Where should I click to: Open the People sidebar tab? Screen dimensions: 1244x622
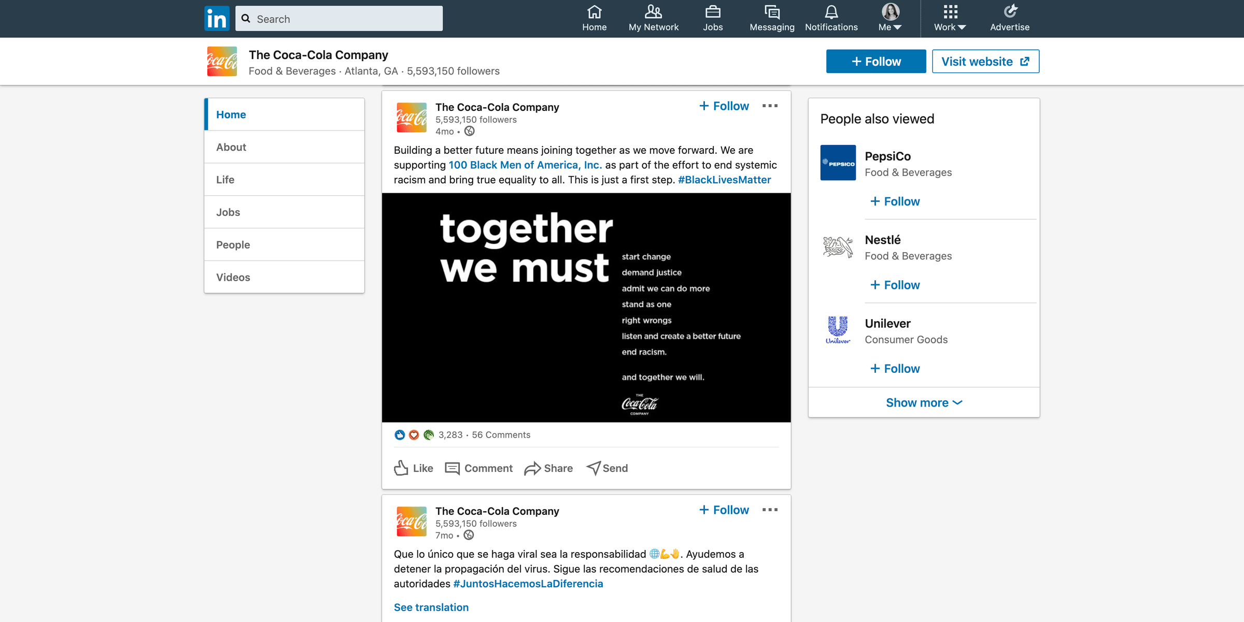(x=284, y=245)
